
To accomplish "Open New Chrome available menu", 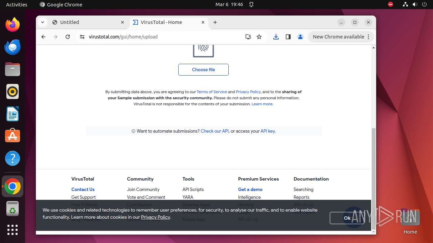I will [x=341, y=37].
